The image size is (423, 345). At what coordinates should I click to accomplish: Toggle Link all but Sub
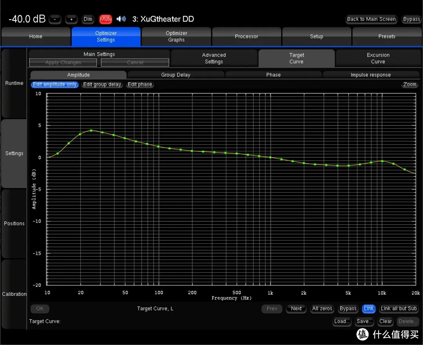(x=399, y=309)
